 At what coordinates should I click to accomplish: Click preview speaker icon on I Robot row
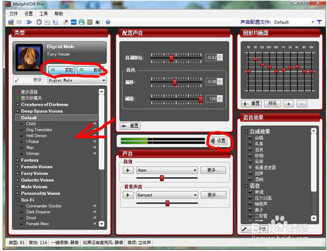95,141
